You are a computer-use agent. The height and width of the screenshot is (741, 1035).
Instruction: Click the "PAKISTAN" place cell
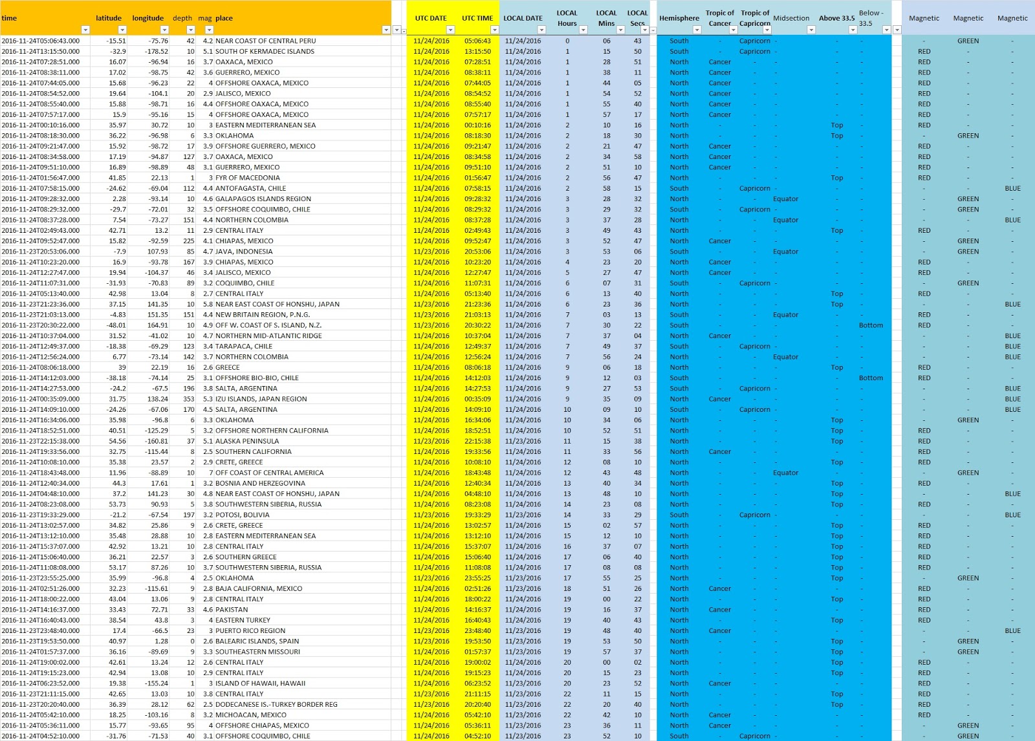click(303, 610)
